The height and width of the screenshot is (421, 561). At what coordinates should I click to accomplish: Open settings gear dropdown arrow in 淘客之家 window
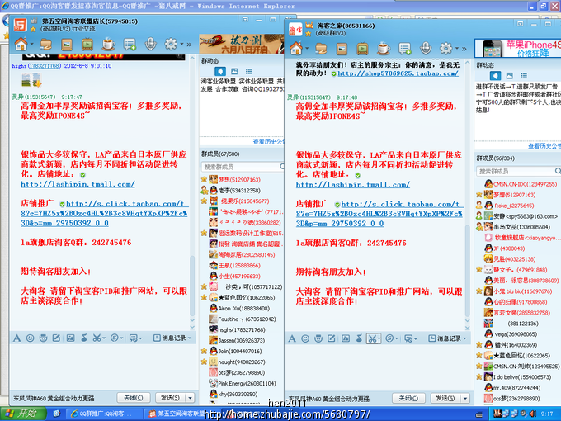click(457, 49)
